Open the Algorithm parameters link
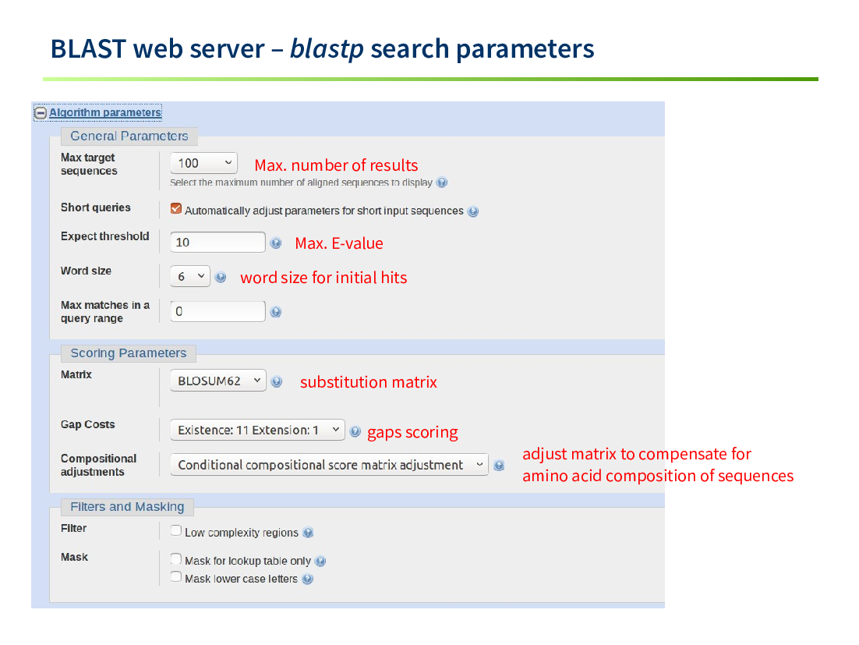Image resolution: width=859 pixels, height=645 pixels. coord(105,112)
